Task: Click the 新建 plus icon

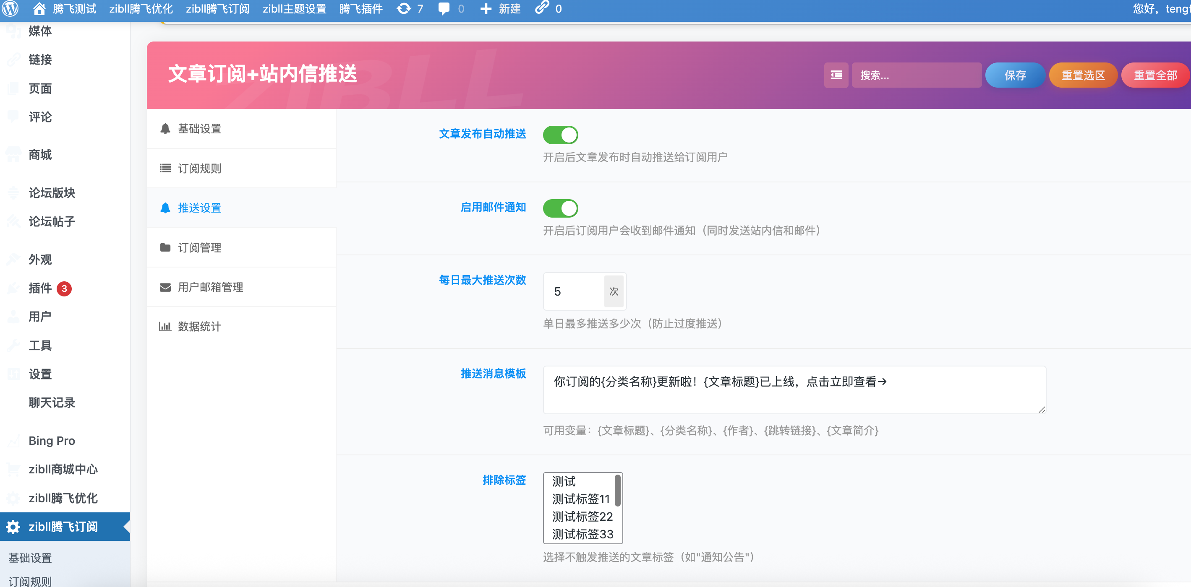Action: coord(486,8)
